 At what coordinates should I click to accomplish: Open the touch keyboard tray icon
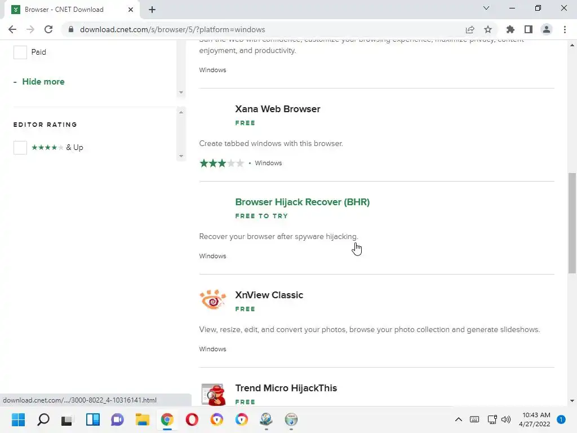pyautogui.click(x=474, y=419)
